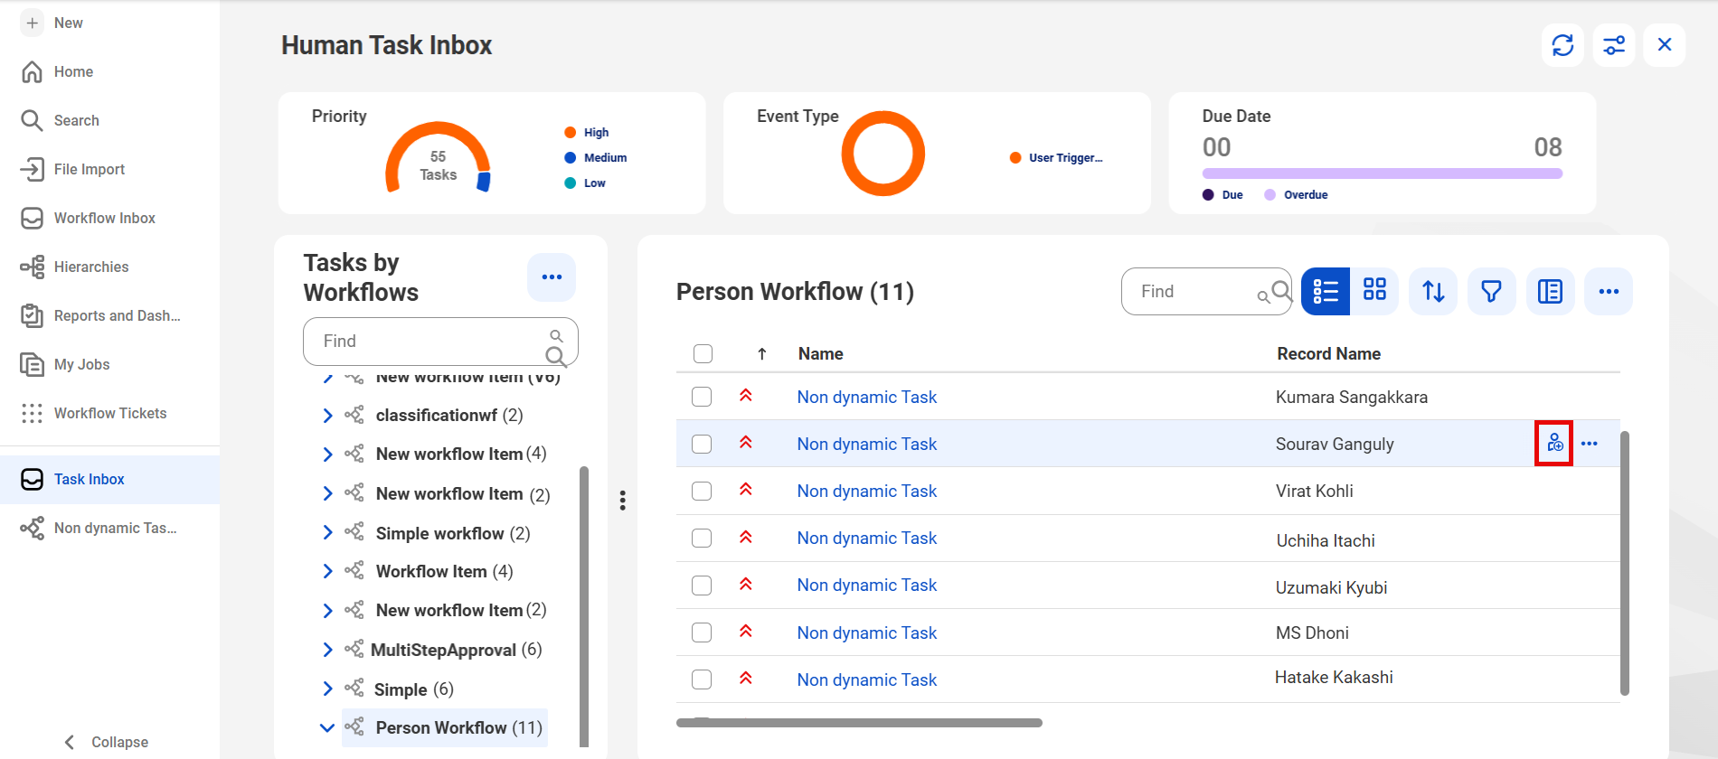Click the panel splitter dots handle
The height and width of the screenshot is (759, 1718).
tap(623, 501)
